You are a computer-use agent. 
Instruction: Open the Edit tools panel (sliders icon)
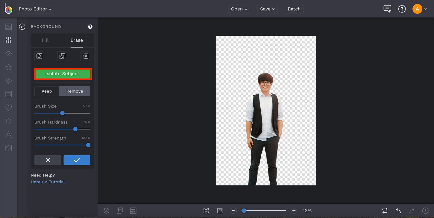[8, 40]
